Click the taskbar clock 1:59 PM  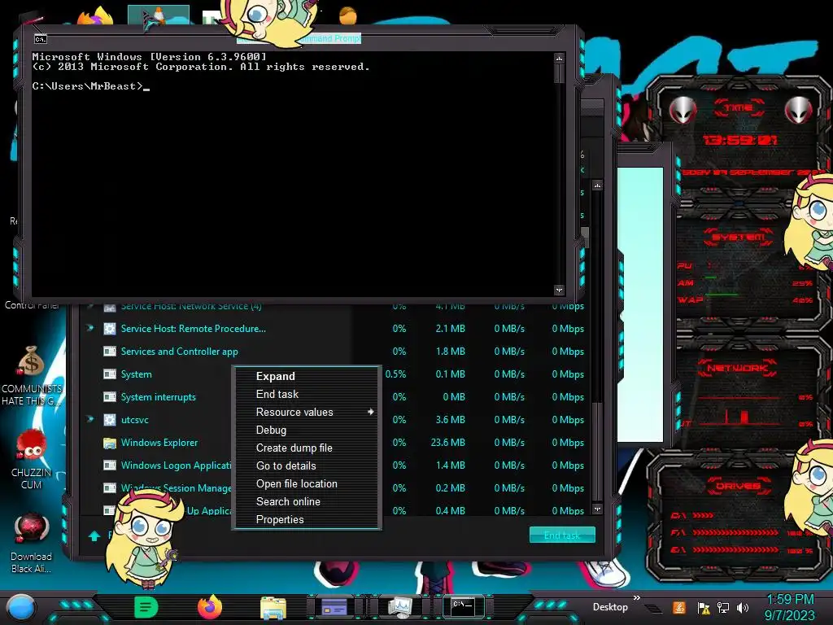pos(789,599)
